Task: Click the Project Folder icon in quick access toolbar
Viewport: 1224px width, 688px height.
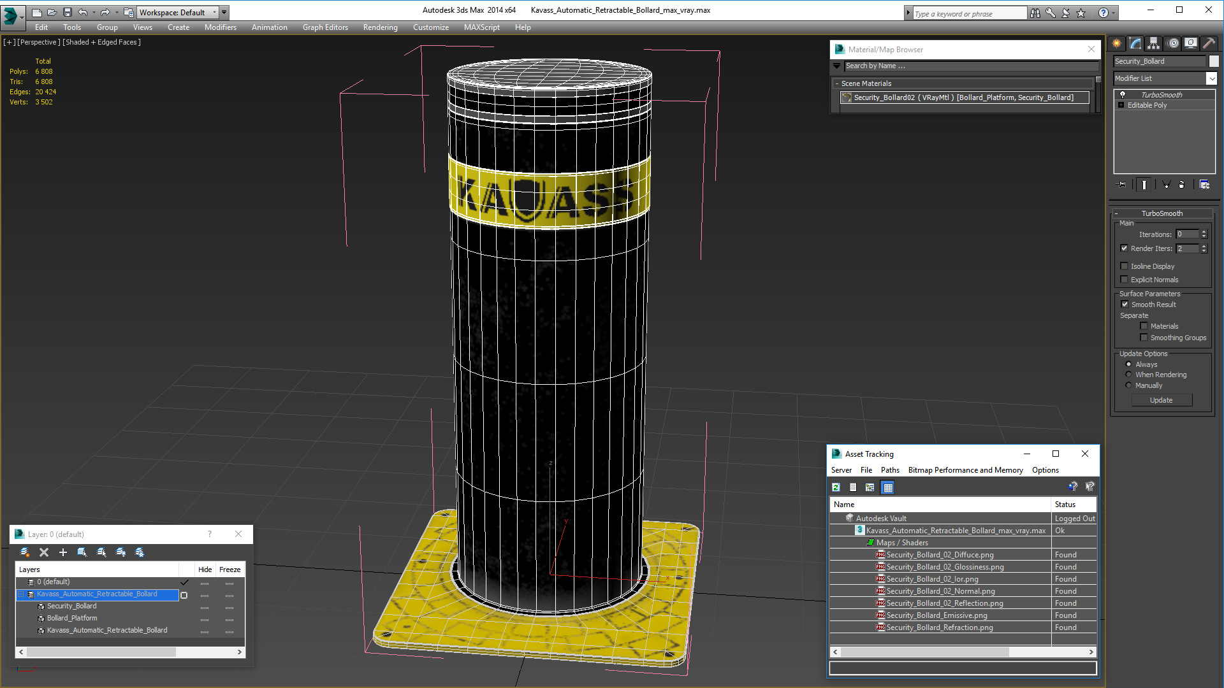Action: tap(128, 12)
